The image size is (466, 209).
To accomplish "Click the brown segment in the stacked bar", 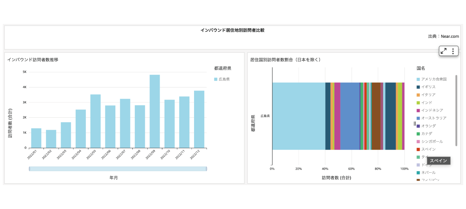I will 376,116.
